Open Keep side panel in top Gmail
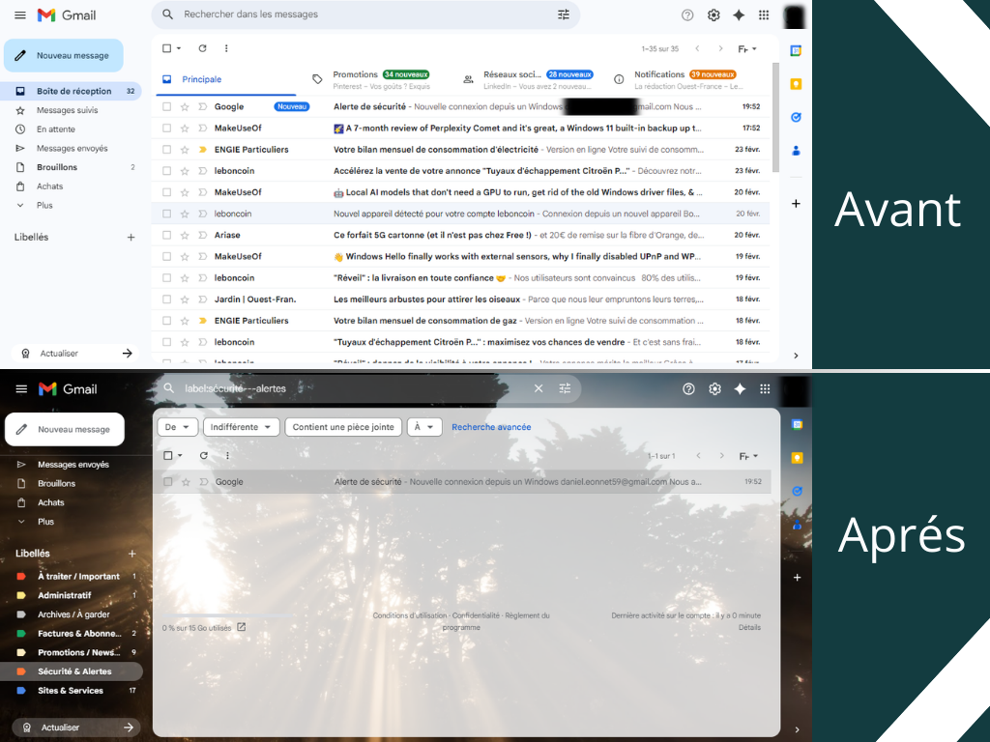 797,84
